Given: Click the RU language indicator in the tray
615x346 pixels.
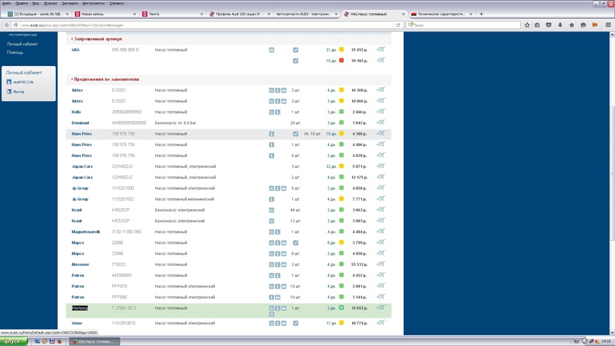Looking at the screenshot, I should pyautogui.click(x=576, y=342).
